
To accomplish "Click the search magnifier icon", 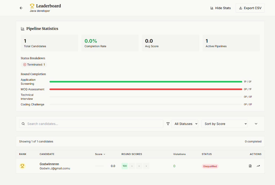I will pyautogui.click(x=23, y=124).
